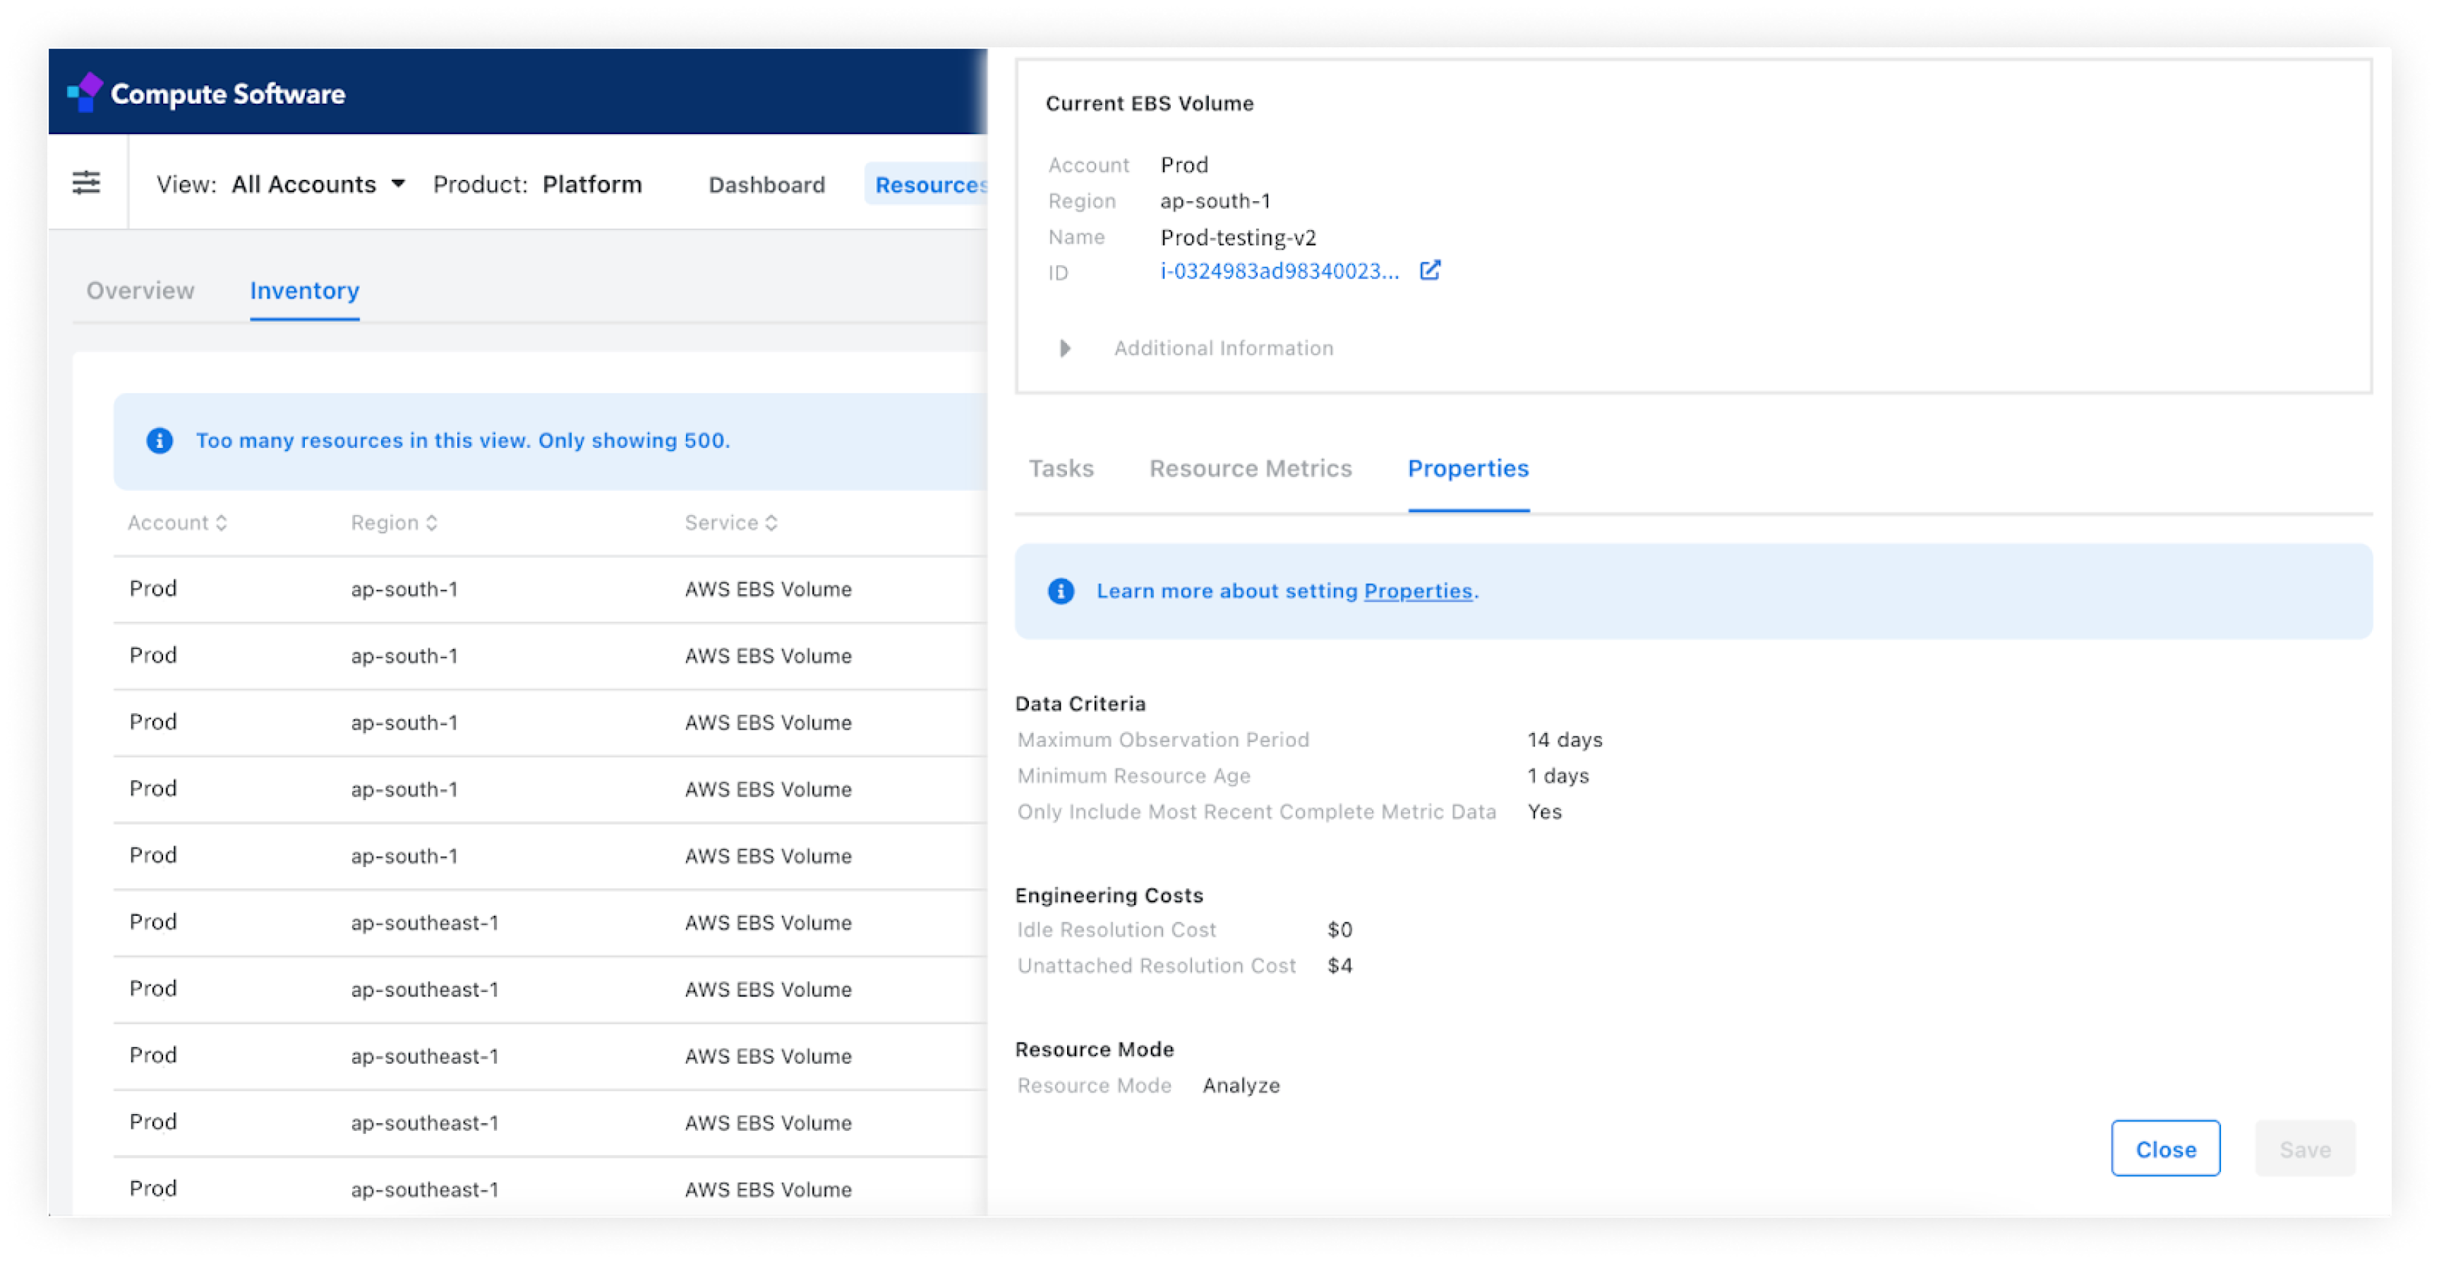Expand the Additional Information section
Viewport: 2439px width, 1265px height.
tap(1064, 349)
